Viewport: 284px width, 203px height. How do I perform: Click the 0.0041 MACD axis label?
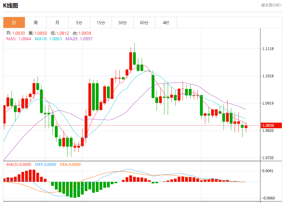click(268, 171)
